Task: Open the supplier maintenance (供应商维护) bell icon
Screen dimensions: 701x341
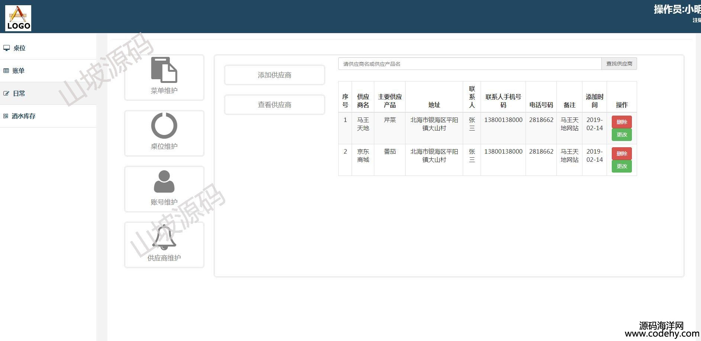Action: 164,237
